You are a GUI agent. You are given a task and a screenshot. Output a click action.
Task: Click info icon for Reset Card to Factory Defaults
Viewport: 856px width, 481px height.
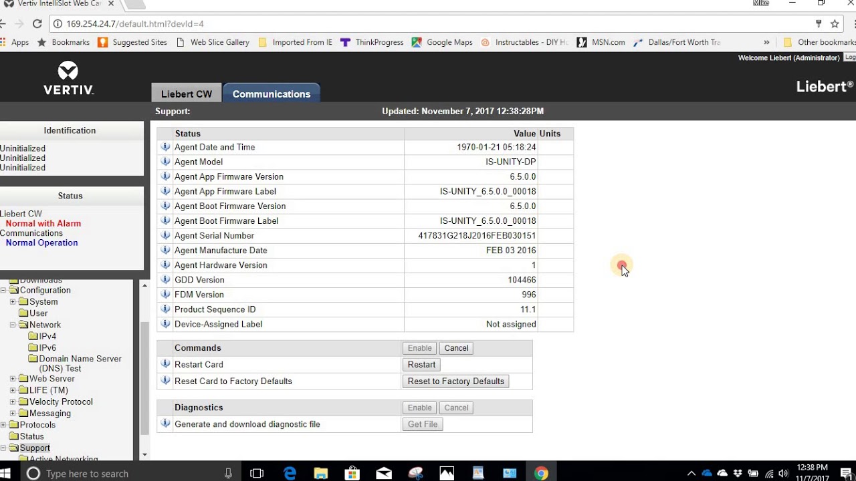tap(165, 381)
